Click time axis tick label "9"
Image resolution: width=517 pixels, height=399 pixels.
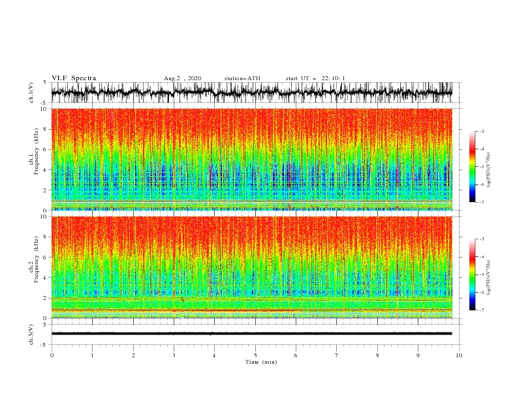tap(418, 355)
